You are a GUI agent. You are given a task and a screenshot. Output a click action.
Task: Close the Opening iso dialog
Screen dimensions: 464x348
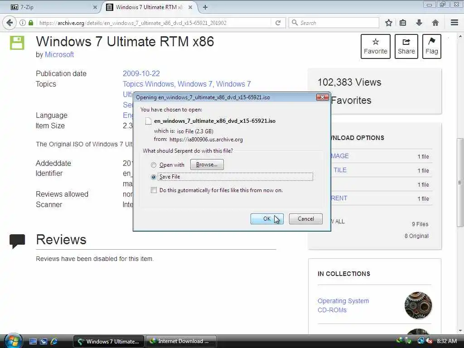point(323,97)
